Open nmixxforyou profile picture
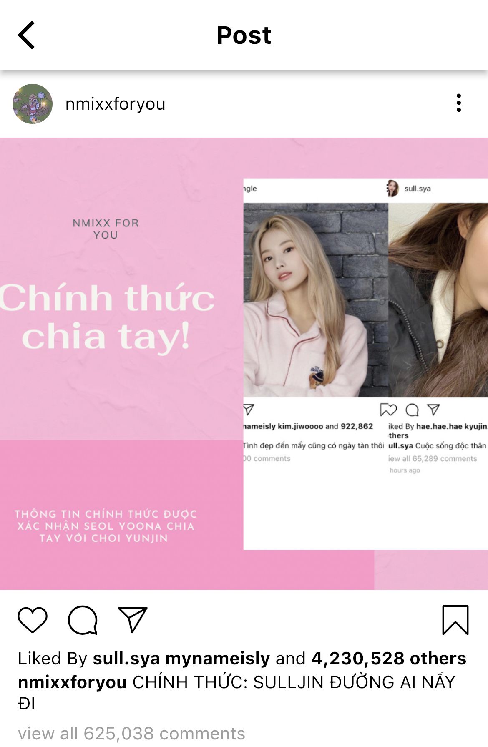Screen dimensions: 488x747 click(33, 104)
